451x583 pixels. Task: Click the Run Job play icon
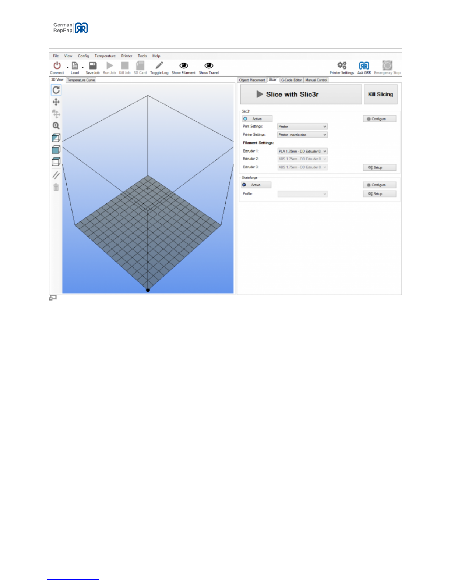pyautogui.click(x=109, y=65)
